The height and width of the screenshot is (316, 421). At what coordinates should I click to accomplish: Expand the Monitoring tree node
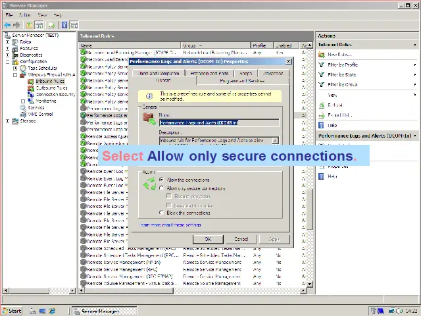pos(23,101)
